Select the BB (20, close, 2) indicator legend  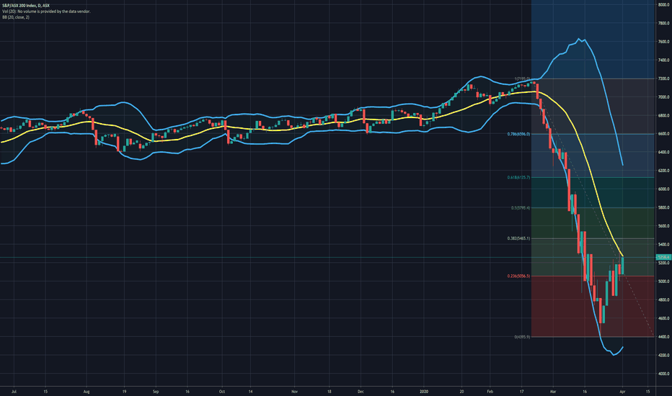tap(15, 17)
